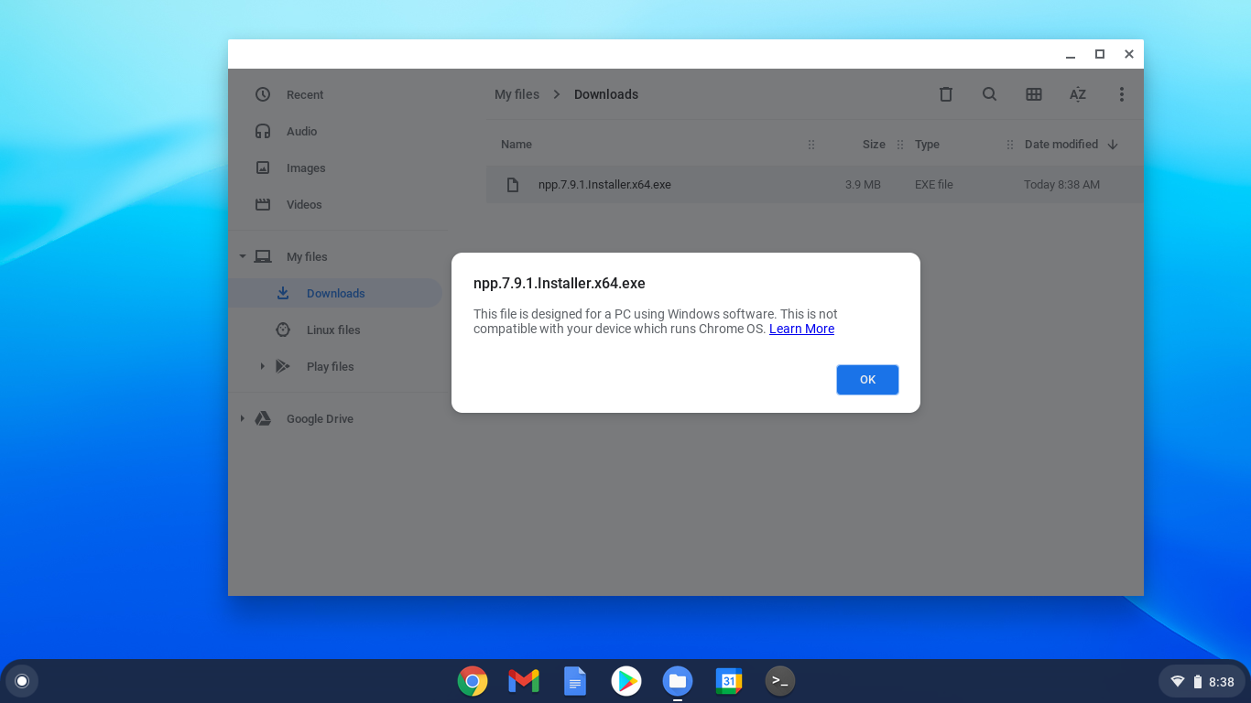This screenshot has height=703, width=1251.
Task: Sort by the Type column header
Action: coord(927,145)
